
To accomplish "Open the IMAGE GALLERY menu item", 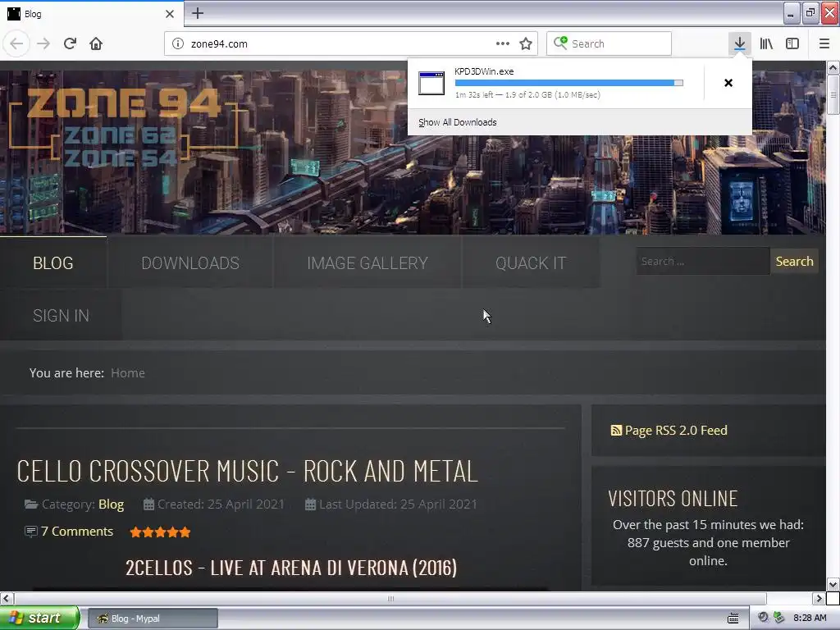I will pyautogui.click(x=367, y=262).
